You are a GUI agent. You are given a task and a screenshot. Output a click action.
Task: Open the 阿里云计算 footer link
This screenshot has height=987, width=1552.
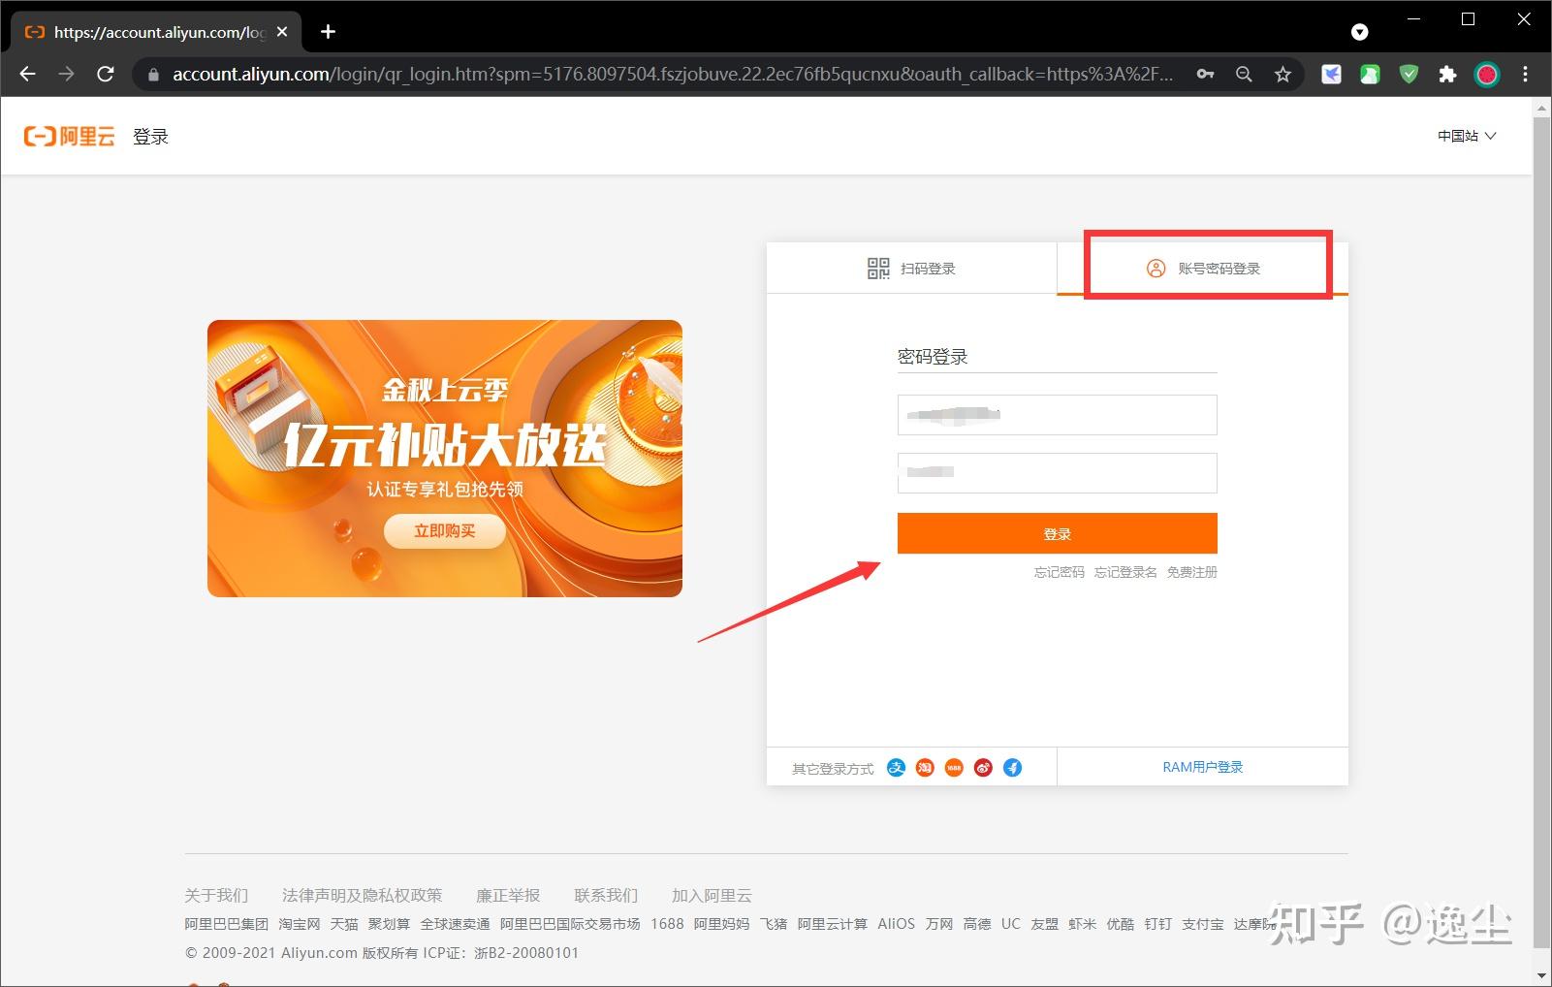pos(833,924)
